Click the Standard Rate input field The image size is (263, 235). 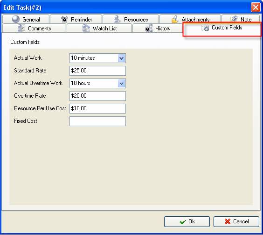click(97, 71)
